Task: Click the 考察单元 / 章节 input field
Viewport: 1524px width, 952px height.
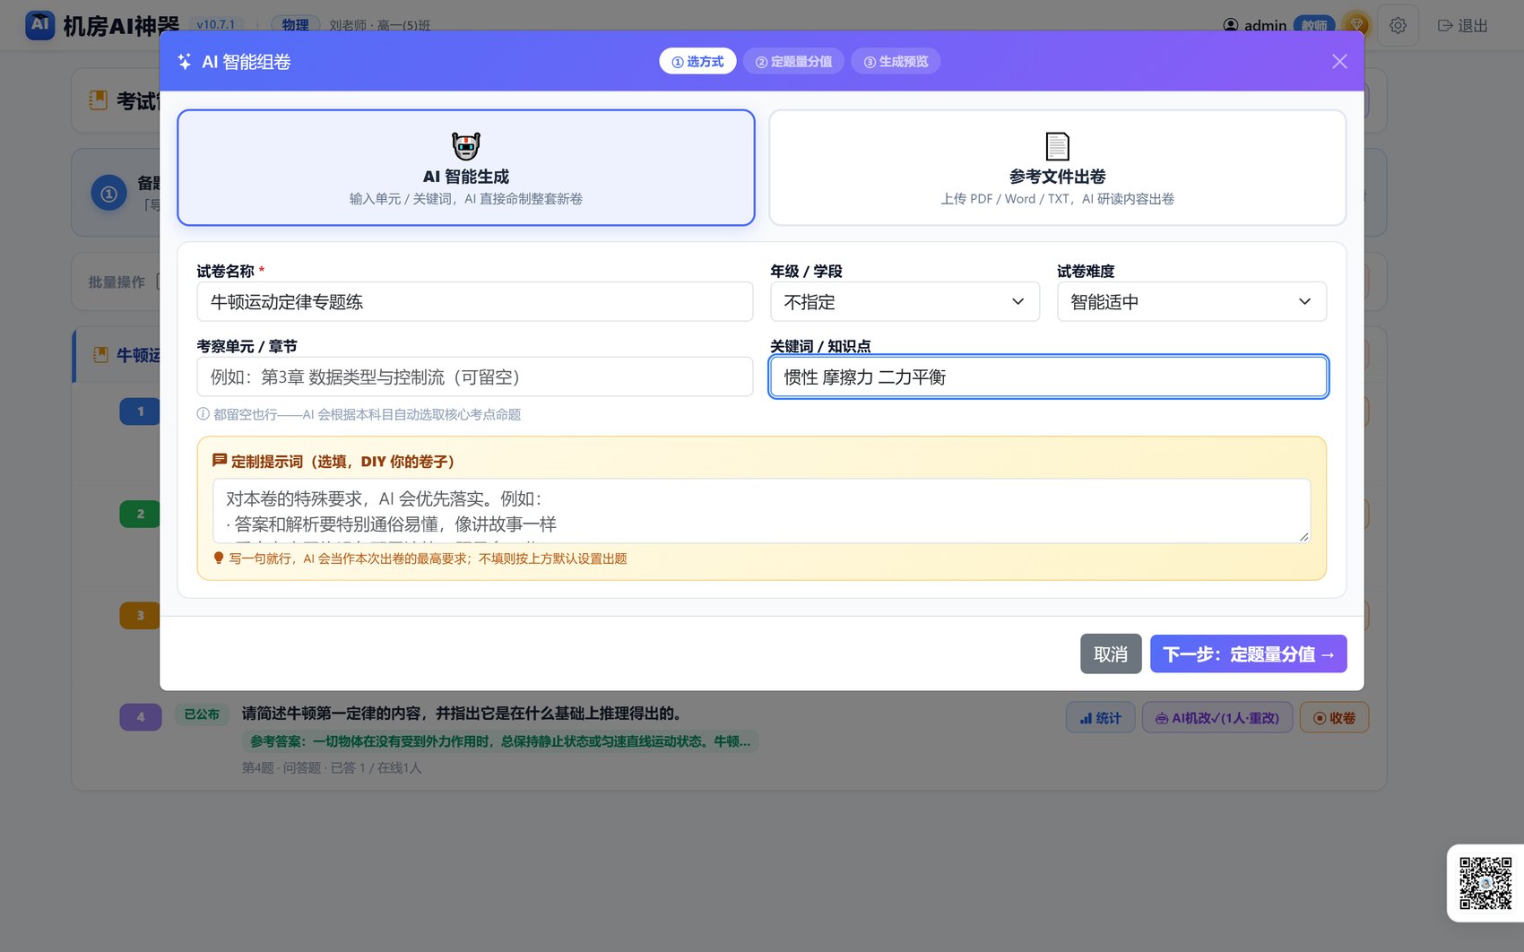Action: tap(475, 376)
